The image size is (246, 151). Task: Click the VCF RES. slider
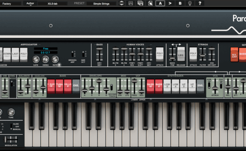[141, 86]
